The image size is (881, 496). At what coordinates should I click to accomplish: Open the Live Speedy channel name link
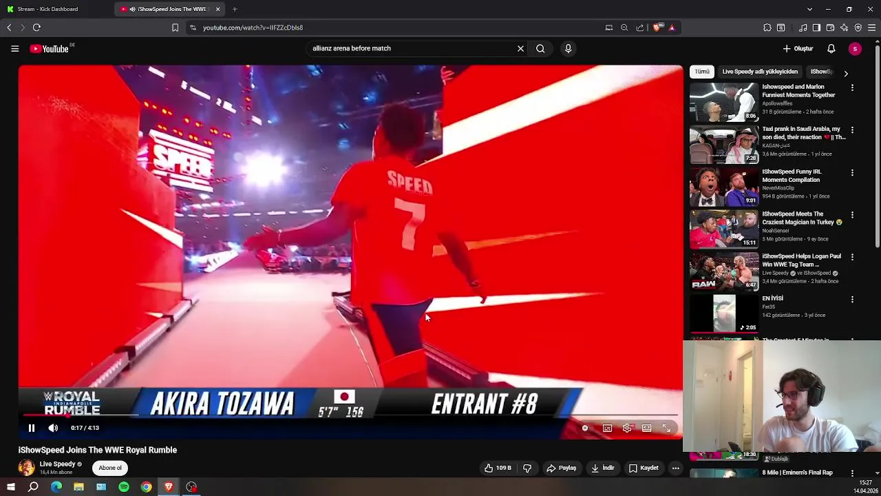click(x=57, y=464)
